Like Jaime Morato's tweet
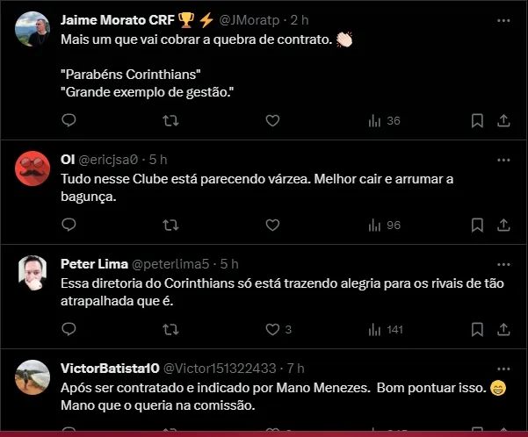 (272, 120)
